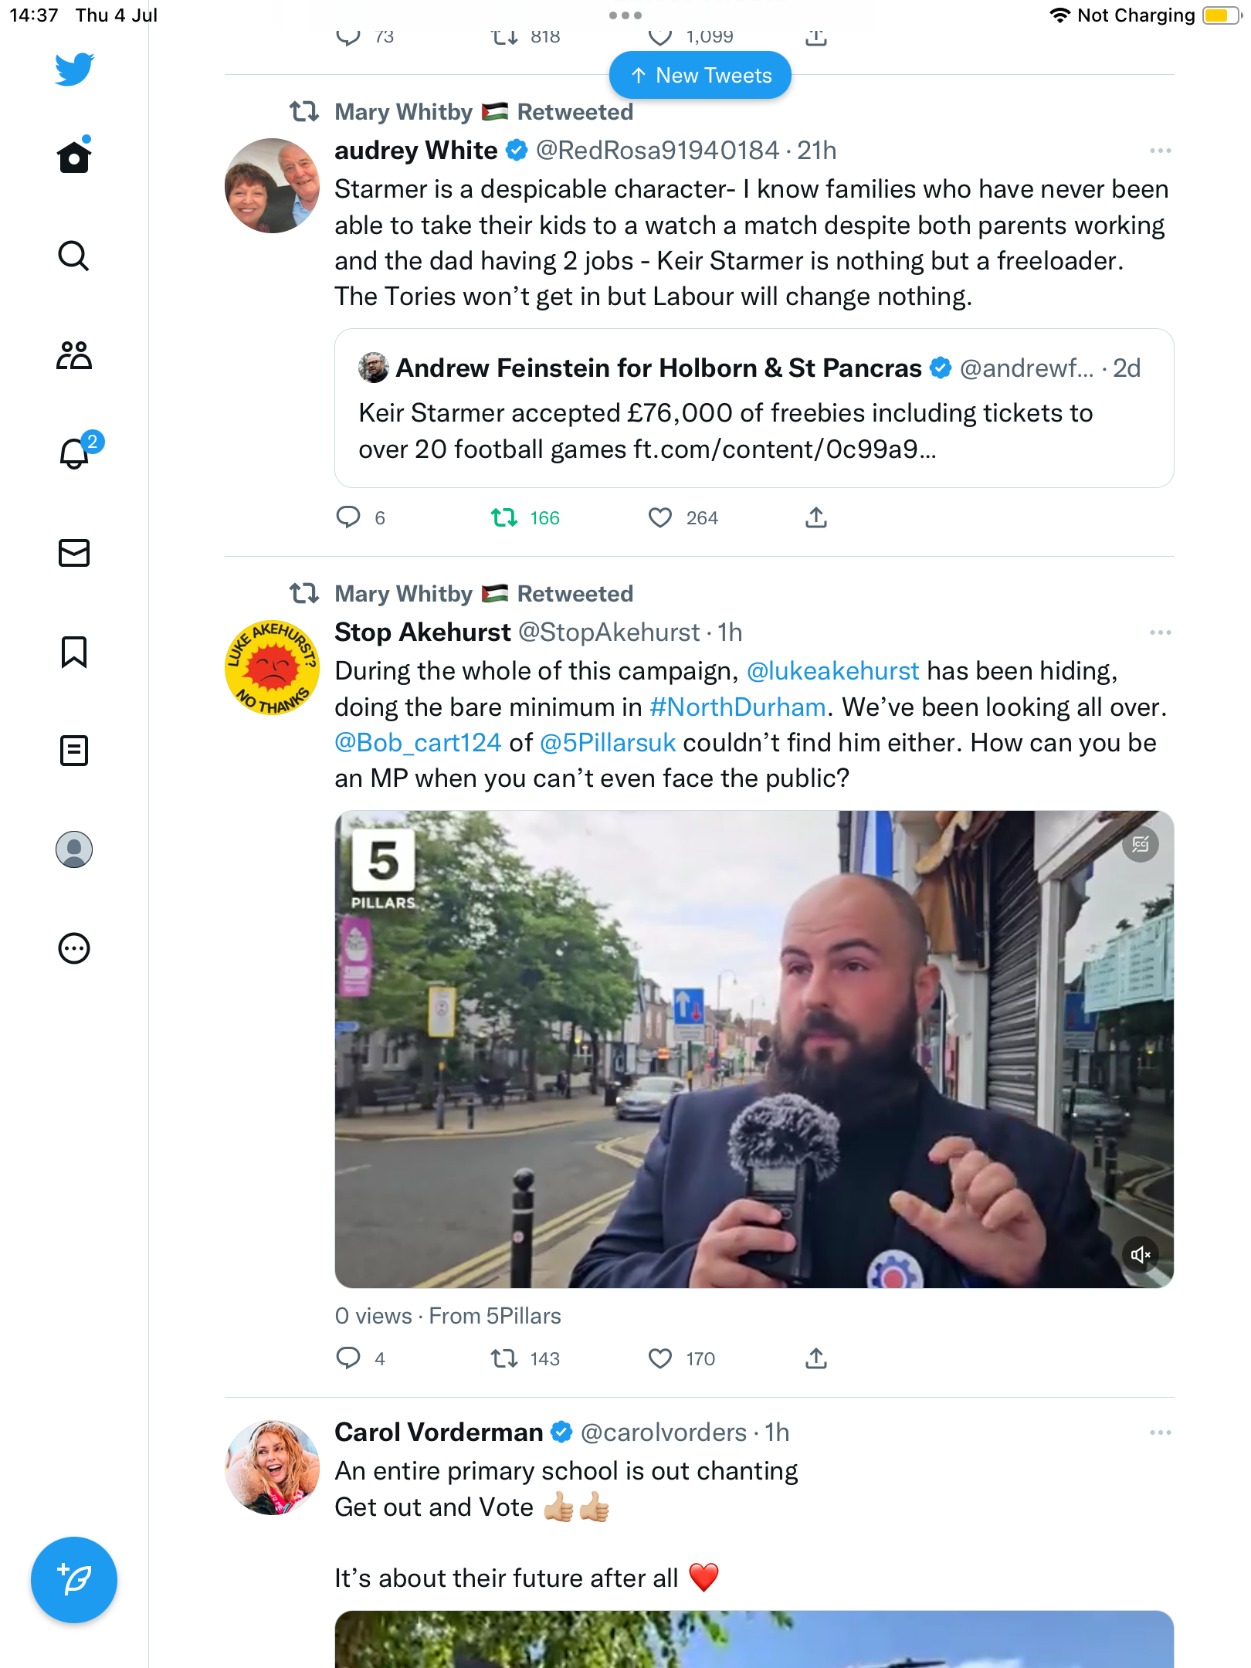Tap the New Tweets button
1251x1668 pixels.
click(x=700, y=76)
